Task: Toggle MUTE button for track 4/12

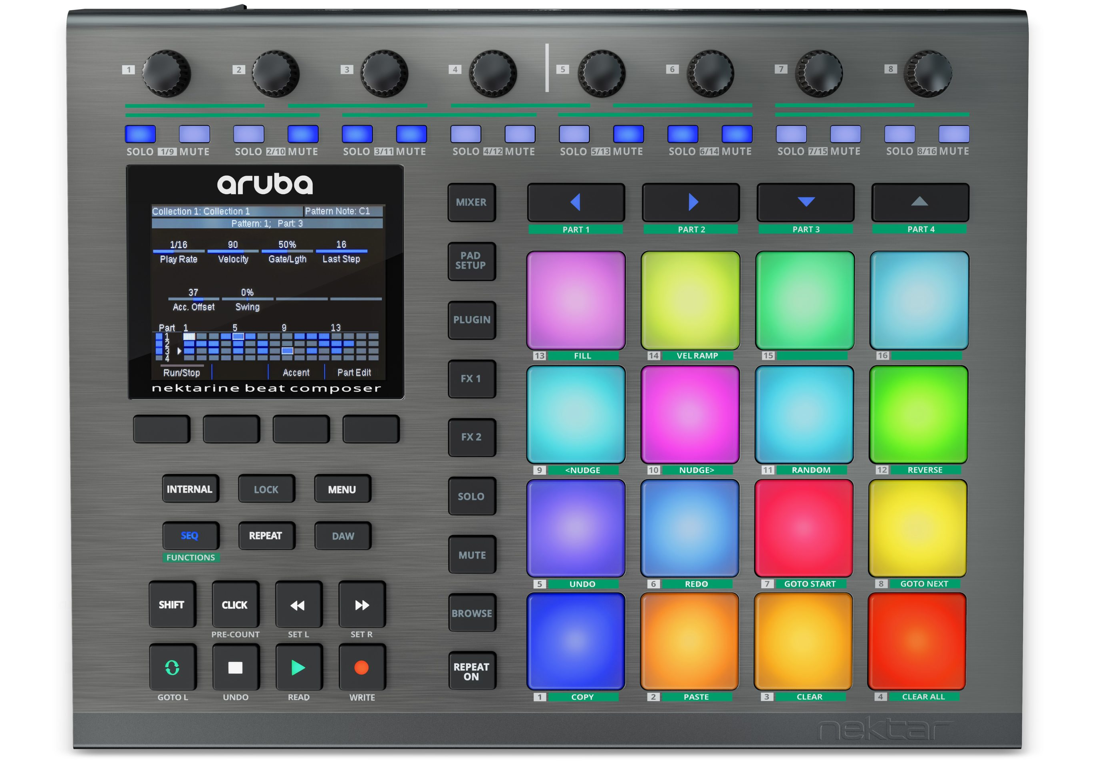Action: 520,134
